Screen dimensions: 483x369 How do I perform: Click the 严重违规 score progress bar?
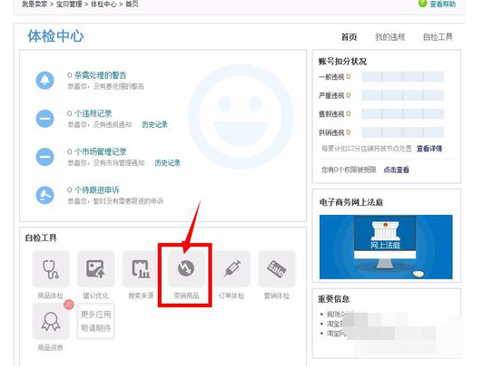pyautogui.click(x=402, y=95)
